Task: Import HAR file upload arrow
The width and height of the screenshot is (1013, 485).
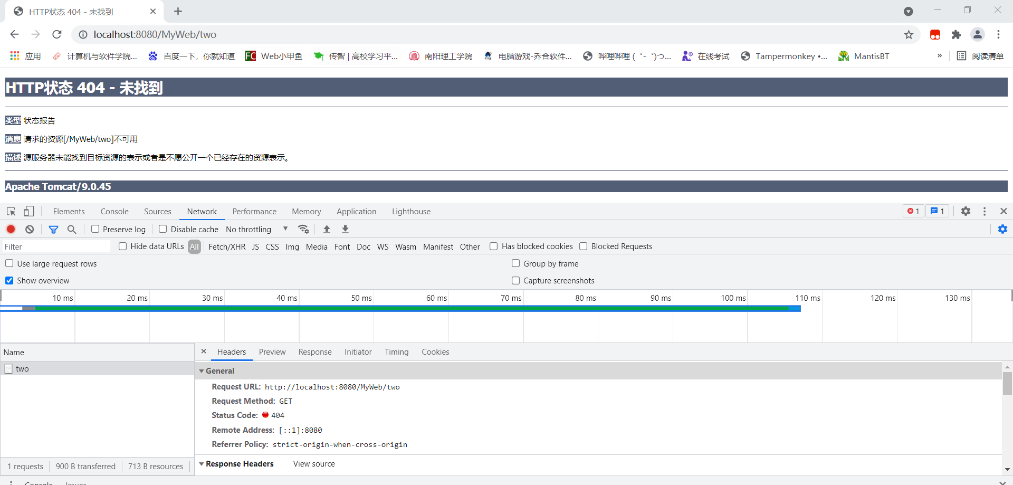Action: tap(327, 229)
